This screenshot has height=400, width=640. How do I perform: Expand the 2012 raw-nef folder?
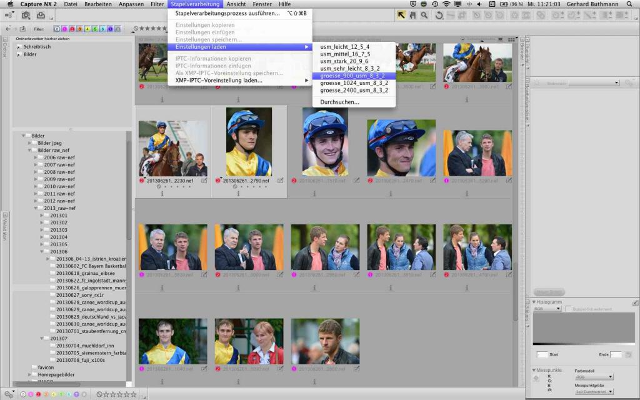[x=36, y=201]
